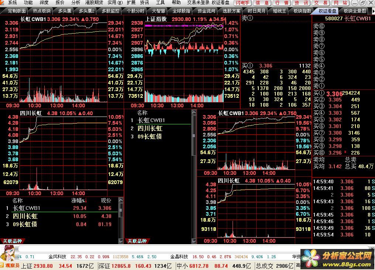Screen dimensions: 375x270
Task: Click the scrollbar thumb of middle 名称 list
Action: point(194,135)
